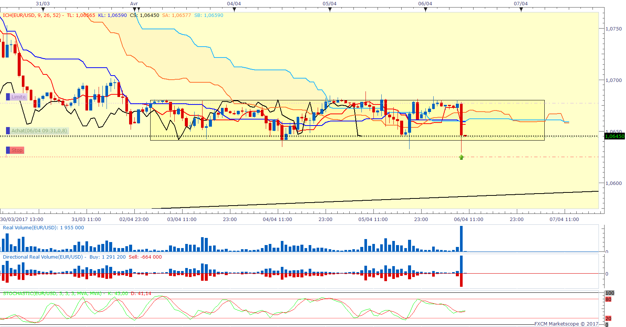Click the 31/03 day marker triangle
626x327 pixels.
coord(43,9)
